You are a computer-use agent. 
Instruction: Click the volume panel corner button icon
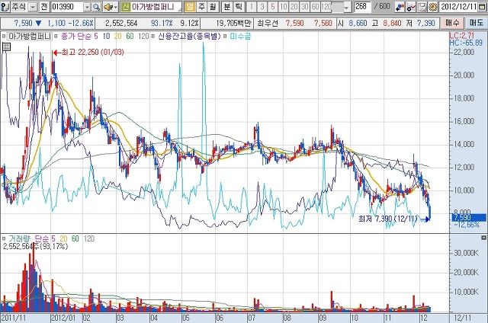click(483, 238)
